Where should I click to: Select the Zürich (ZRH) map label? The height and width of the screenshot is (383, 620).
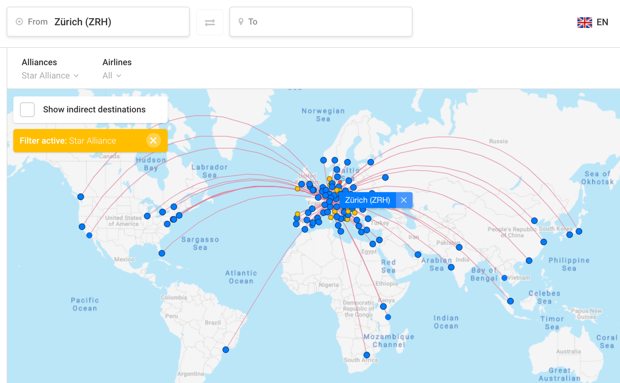click(367, 200)
